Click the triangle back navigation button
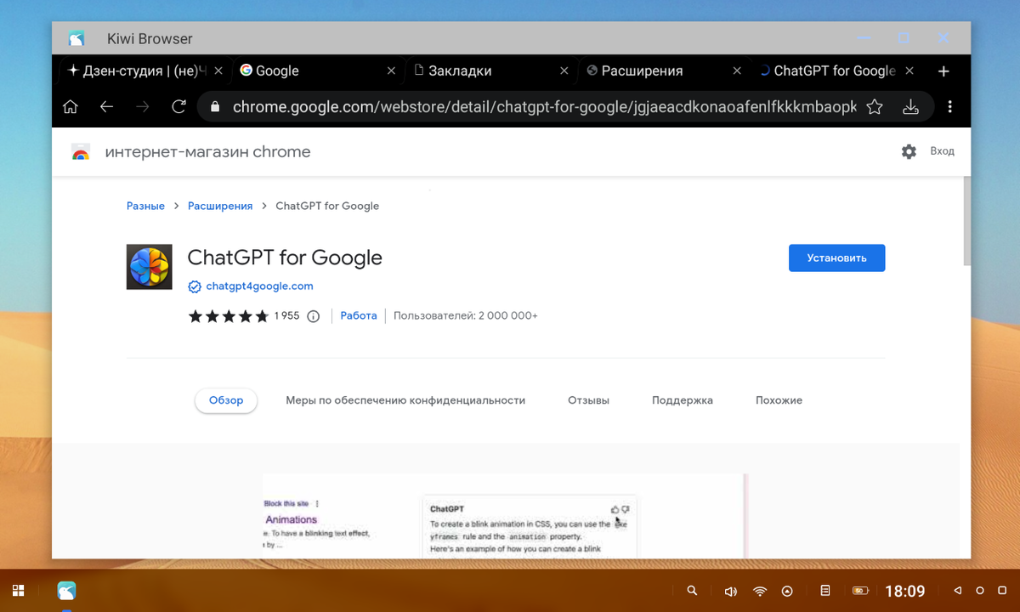The image size is (1020, 612). [958, 591]
